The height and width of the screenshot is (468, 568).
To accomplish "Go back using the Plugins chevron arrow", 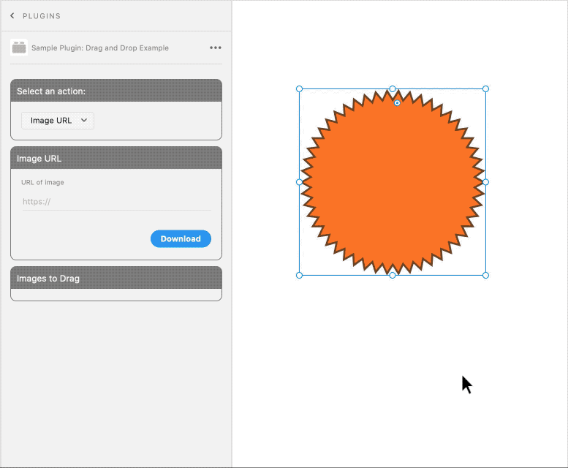I will (12, 15).
